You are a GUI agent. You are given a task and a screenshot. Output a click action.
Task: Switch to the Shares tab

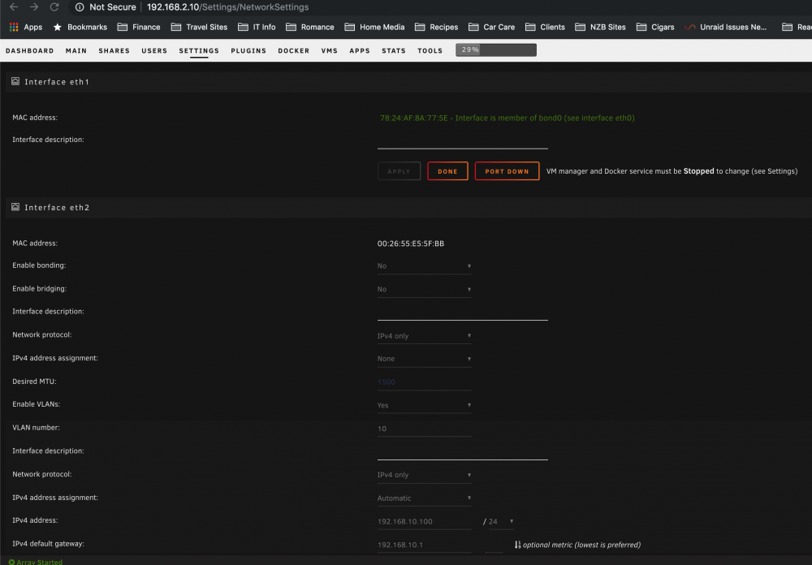click(x=114, y=51)
